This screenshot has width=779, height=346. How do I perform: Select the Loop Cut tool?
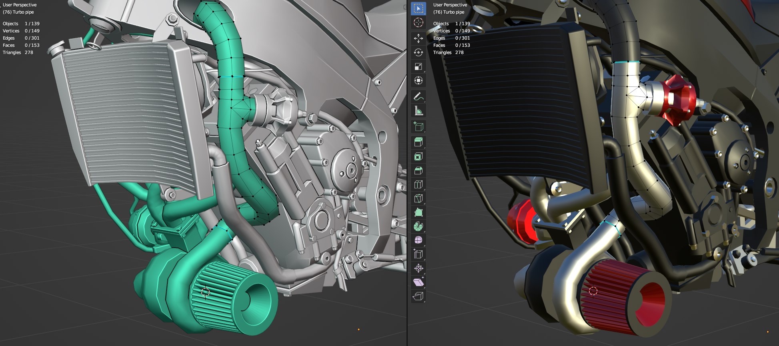pos(418,184)
